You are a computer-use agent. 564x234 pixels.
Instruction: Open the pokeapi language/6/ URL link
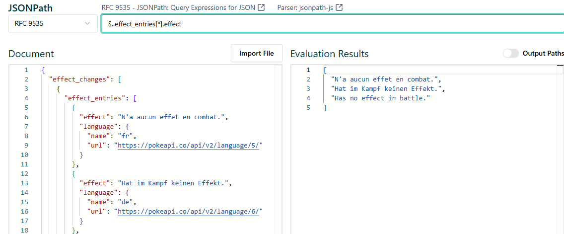point(189,211)
